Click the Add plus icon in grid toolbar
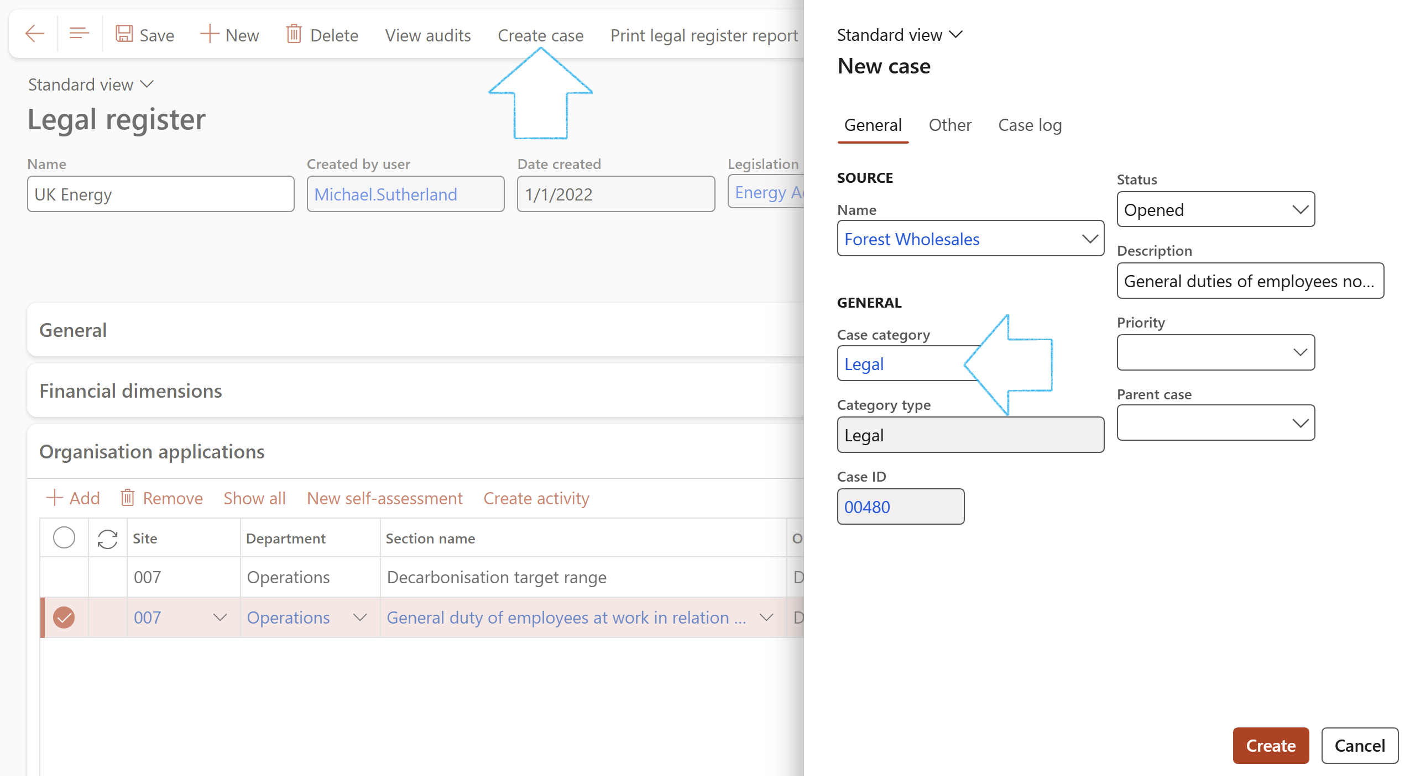The image size is (1410, 776). [x=54, y=498]
